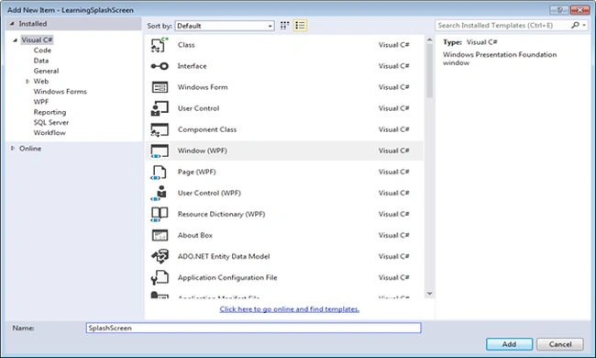Viewport: 596px width, 358px height.
Task: Click the Add button
Action: click(x=509, y=344)
